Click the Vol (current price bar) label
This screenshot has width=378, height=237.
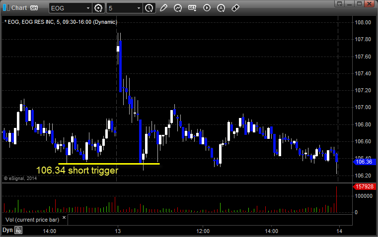[32, 220]
